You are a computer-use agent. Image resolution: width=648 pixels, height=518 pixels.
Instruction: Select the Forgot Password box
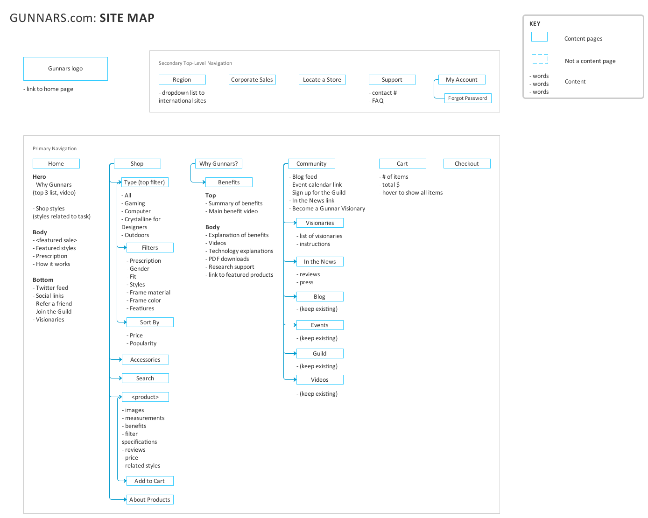[467, 98]
